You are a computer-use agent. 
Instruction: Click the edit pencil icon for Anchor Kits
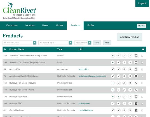pyautogui.click(x=124, y=69)
